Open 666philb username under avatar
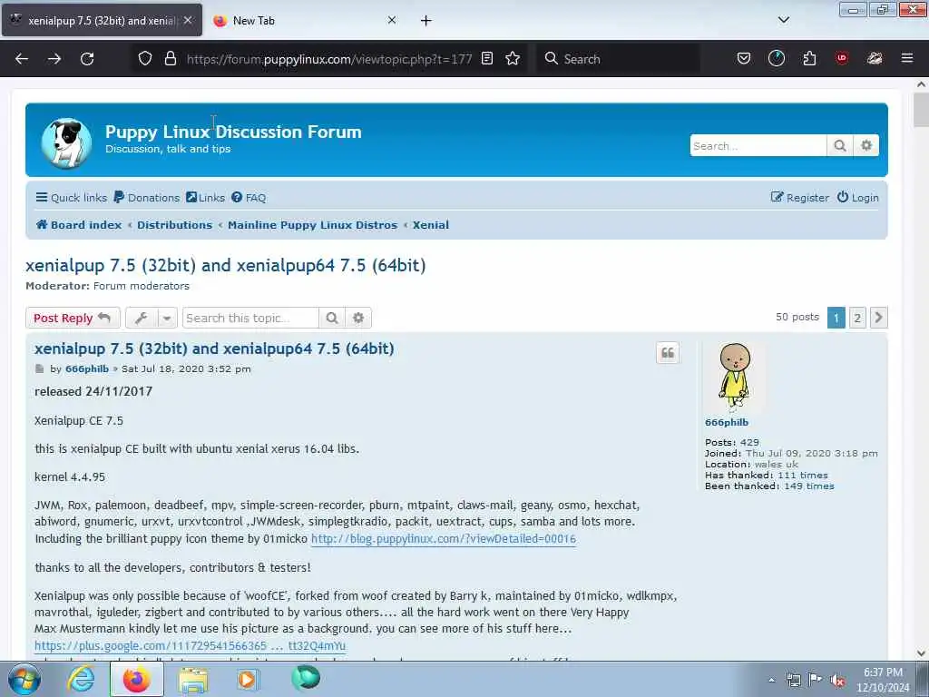Screen dimensions: 929x697 click(x=727, y=423)
